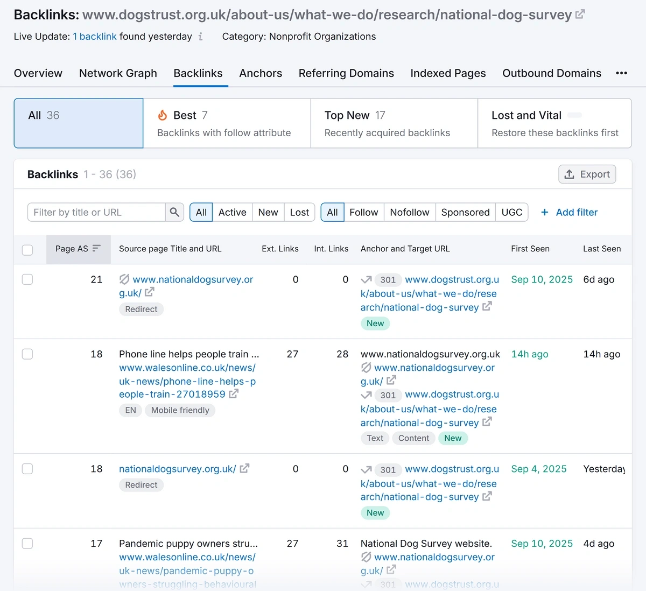Click the search magnifier icon in filter
The width and height of the screenshot is (646, 591).
point(174,212)
